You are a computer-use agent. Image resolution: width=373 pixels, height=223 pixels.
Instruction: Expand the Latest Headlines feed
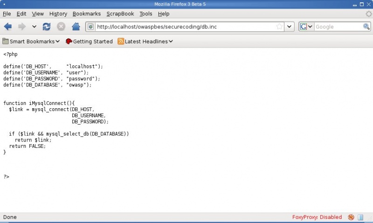tap(145, 42)
